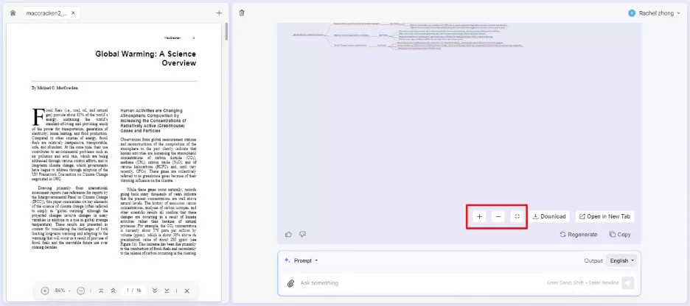690x306 pixels.
Task: Give thumbs up to response
Action: click(288, 235)
